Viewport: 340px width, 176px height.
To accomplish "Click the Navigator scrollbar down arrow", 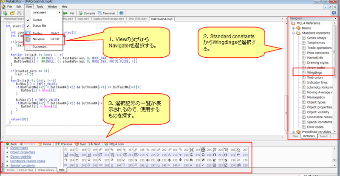I will (x=335, y=131).
